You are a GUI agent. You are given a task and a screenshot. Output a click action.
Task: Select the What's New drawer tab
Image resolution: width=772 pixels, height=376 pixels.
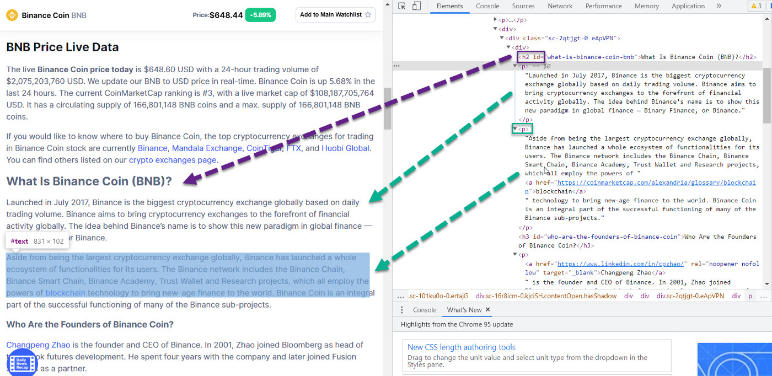464,310
